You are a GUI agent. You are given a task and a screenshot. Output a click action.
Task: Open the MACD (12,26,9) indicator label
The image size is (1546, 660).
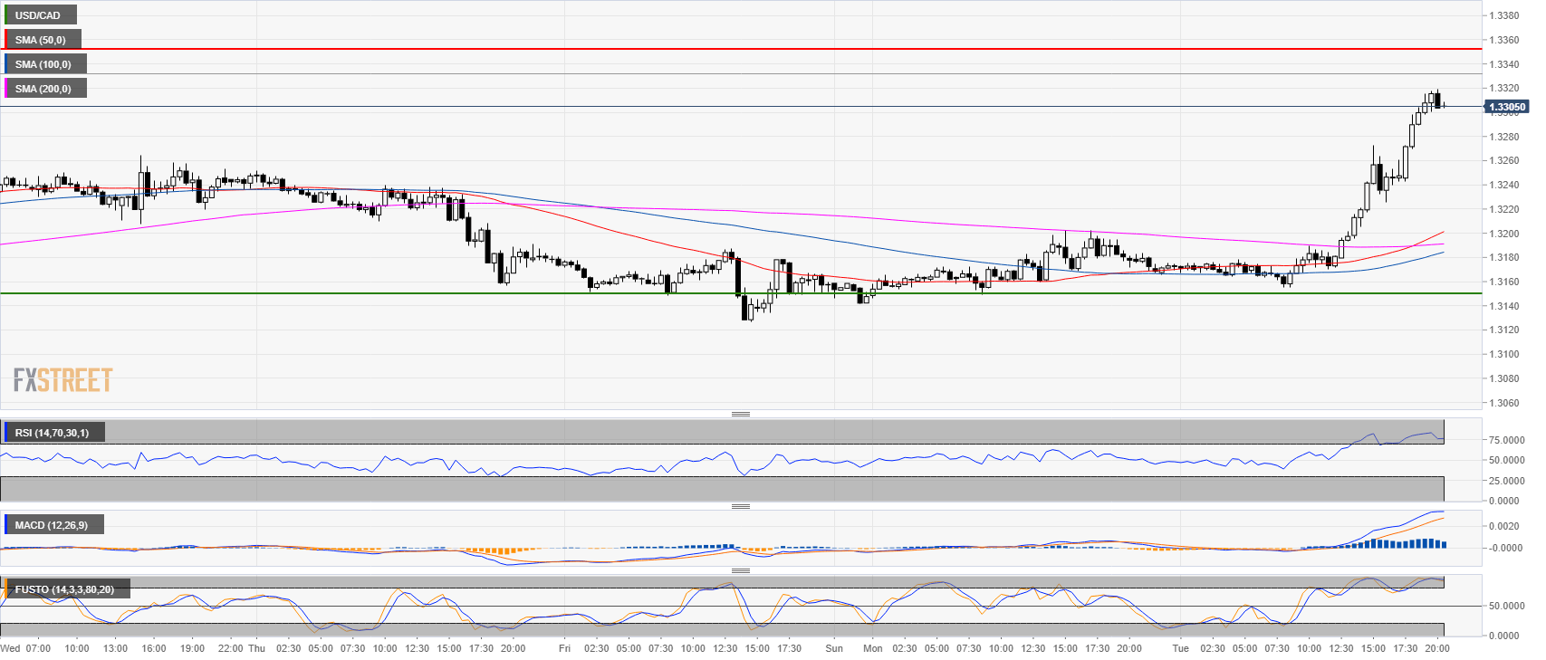[52, 525]
